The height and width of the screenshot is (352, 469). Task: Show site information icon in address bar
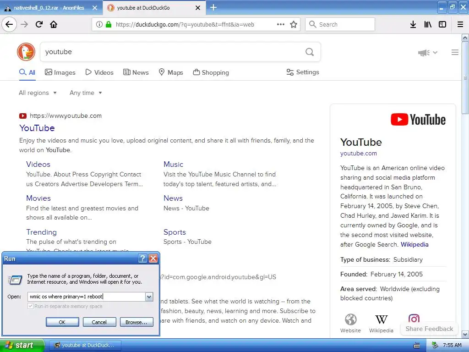coord(99,24)
